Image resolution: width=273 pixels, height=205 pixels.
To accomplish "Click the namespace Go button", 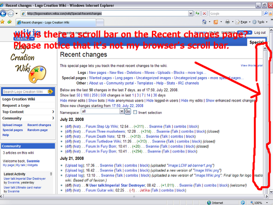I will click(128, 111).
